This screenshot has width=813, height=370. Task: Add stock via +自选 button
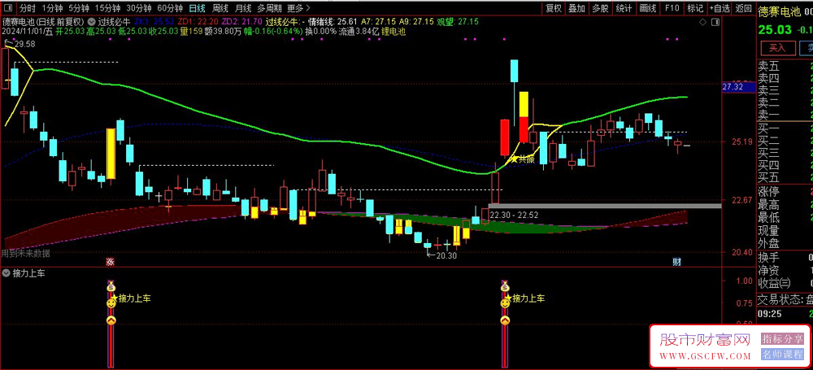[x=720, y=8]
